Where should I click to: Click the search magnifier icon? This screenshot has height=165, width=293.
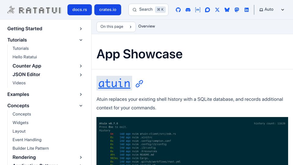pyautogui.click(x=135, y=10)
